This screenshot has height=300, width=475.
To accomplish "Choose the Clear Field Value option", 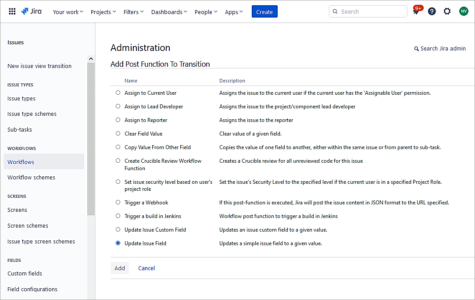I will click(x=118, y=133).
